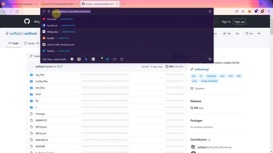
Task: Open the config_files folder
Action: pos(42,81)
